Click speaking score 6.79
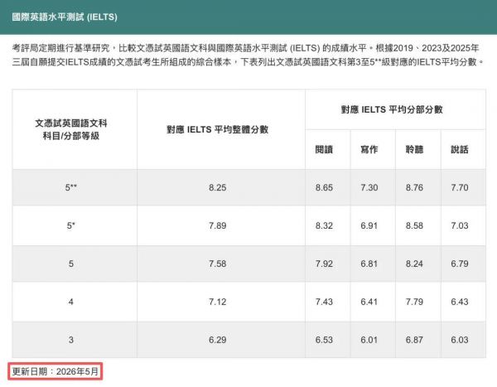Viewport: 497px width, 387px height. [460, 264]
